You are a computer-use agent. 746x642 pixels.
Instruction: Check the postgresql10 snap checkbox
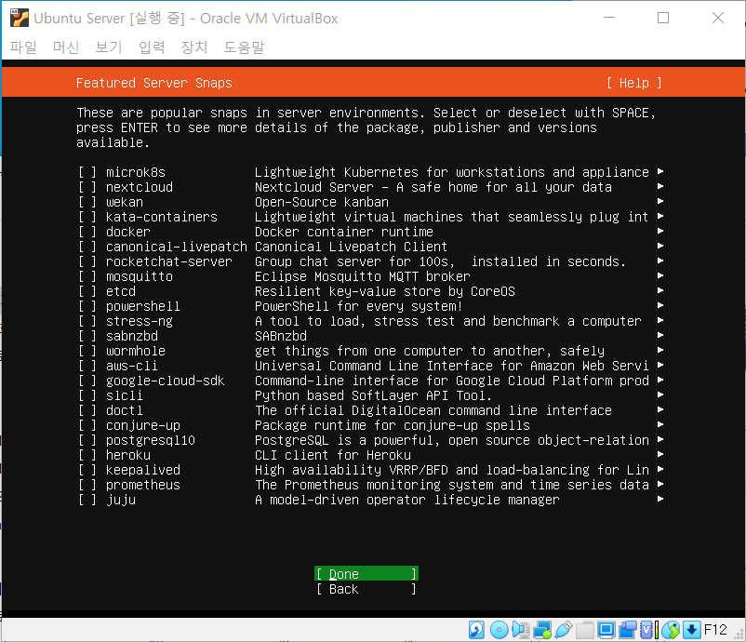click(87, 440)
